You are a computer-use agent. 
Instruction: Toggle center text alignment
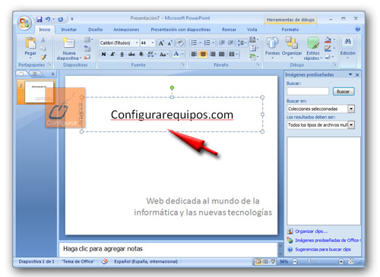point(203,54)
